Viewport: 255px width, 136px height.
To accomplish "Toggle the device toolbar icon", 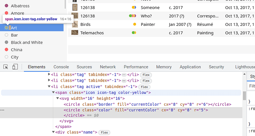I will (15, 67).
